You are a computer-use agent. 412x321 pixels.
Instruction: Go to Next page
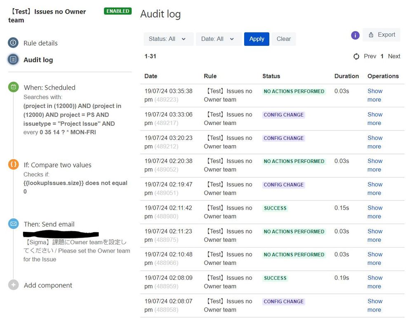click(394, 56)
